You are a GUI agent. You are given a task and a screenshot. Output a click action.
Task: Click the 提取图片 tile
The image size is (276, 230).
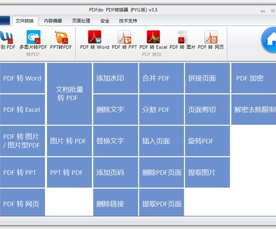207,172
